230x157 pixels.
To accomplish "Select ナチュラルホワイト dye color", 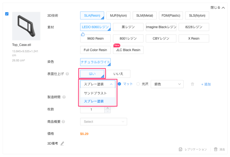I will [96, 62].
